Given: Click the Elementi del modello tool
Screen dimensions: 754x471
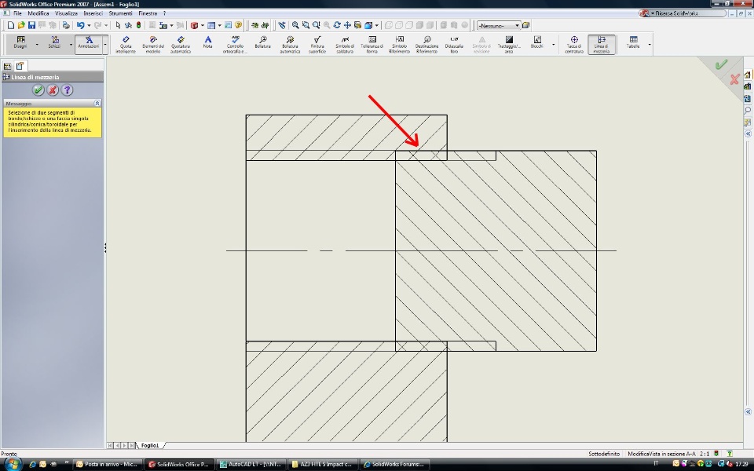Looking at the screenshot, I should (153, 44).
